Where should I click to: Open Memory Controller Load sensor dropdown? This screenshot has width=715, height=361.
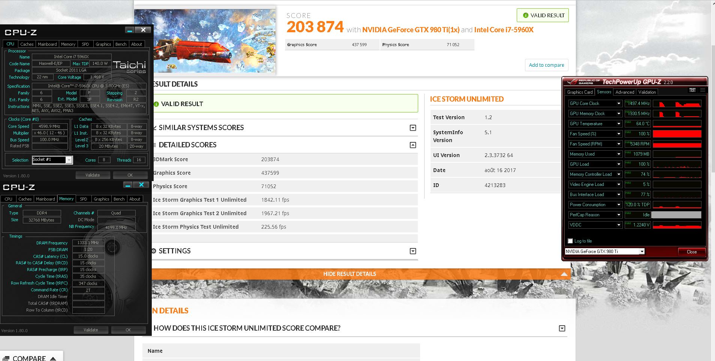pyautogui.click(x=619, y=174)
